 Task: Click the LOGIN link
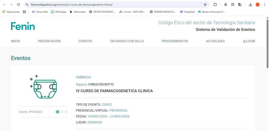coord(249,41)
